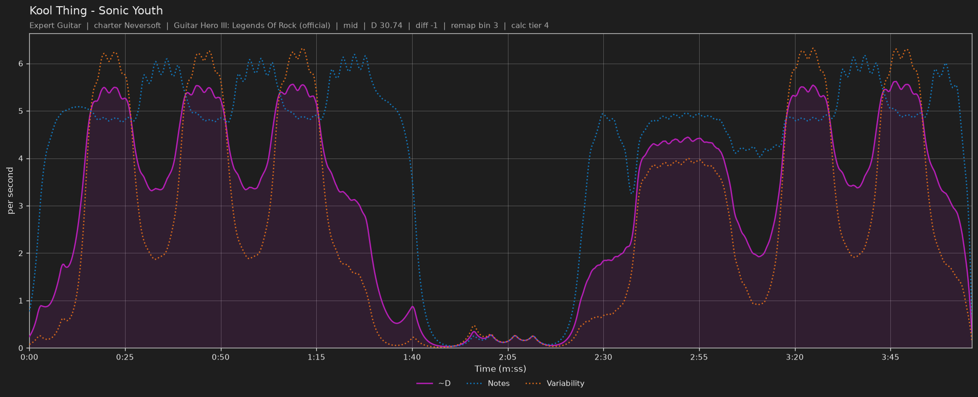Click the y-axis tick label "4"

(21, 159)
